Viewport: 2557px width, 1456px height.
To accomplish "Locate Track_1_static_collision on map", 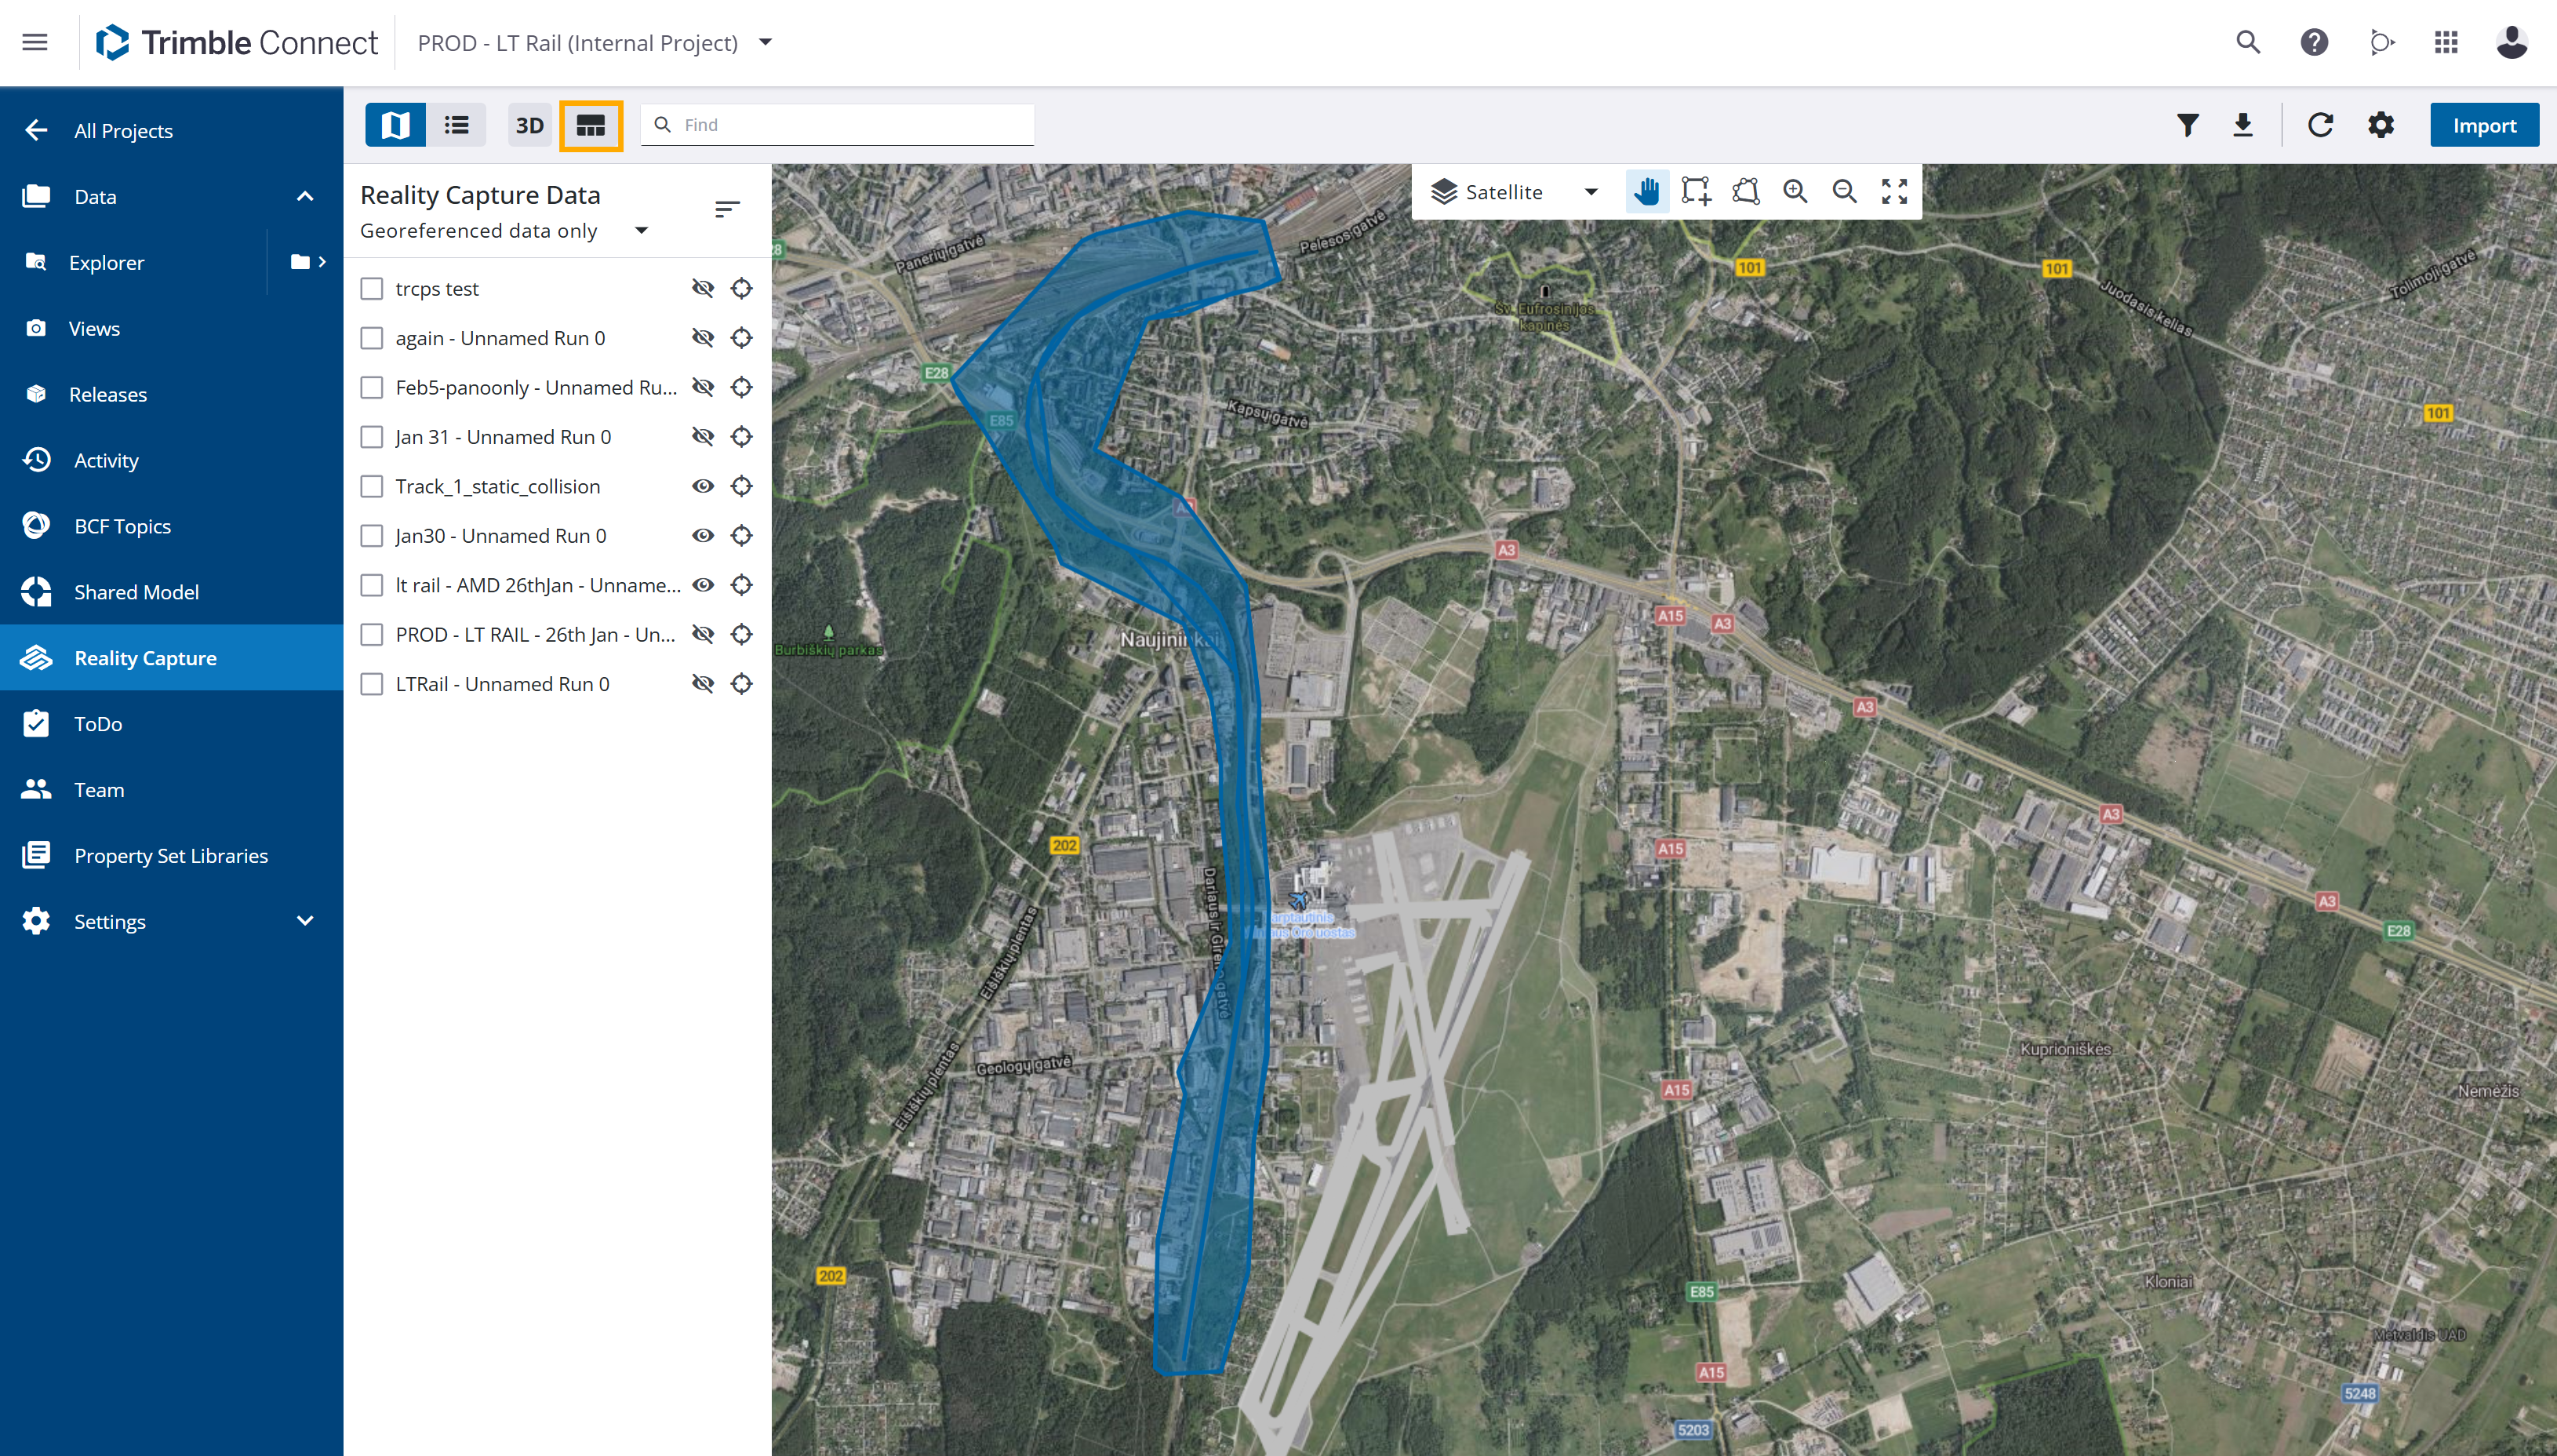I will coord(740,486).
